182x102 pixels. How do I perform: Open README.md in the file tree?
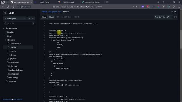click(x=14, y=62)
